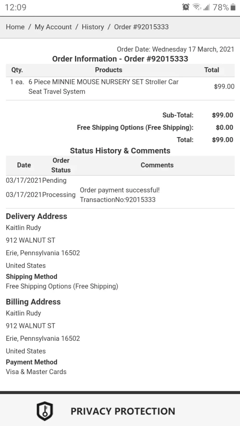Tap the Wi-Fi status icon
The height and width of the screenshot is (426, 240).
point(197,7)
